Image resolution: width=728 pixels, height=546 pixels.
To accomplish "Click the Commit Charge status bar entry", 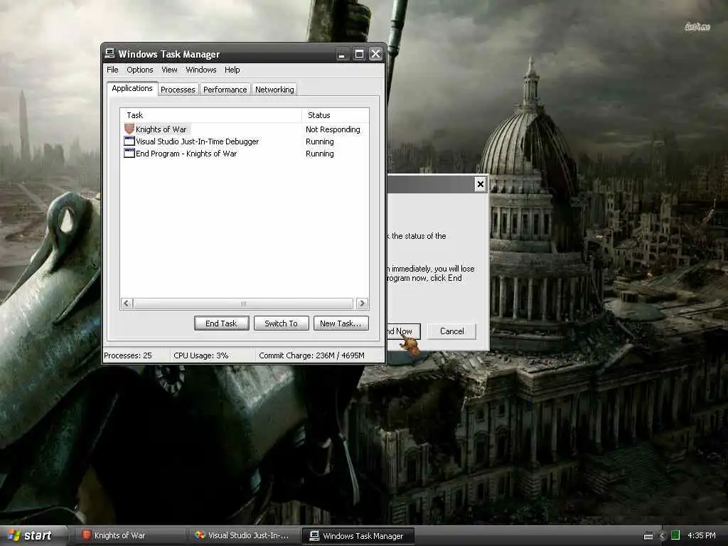I will point(311,355).
